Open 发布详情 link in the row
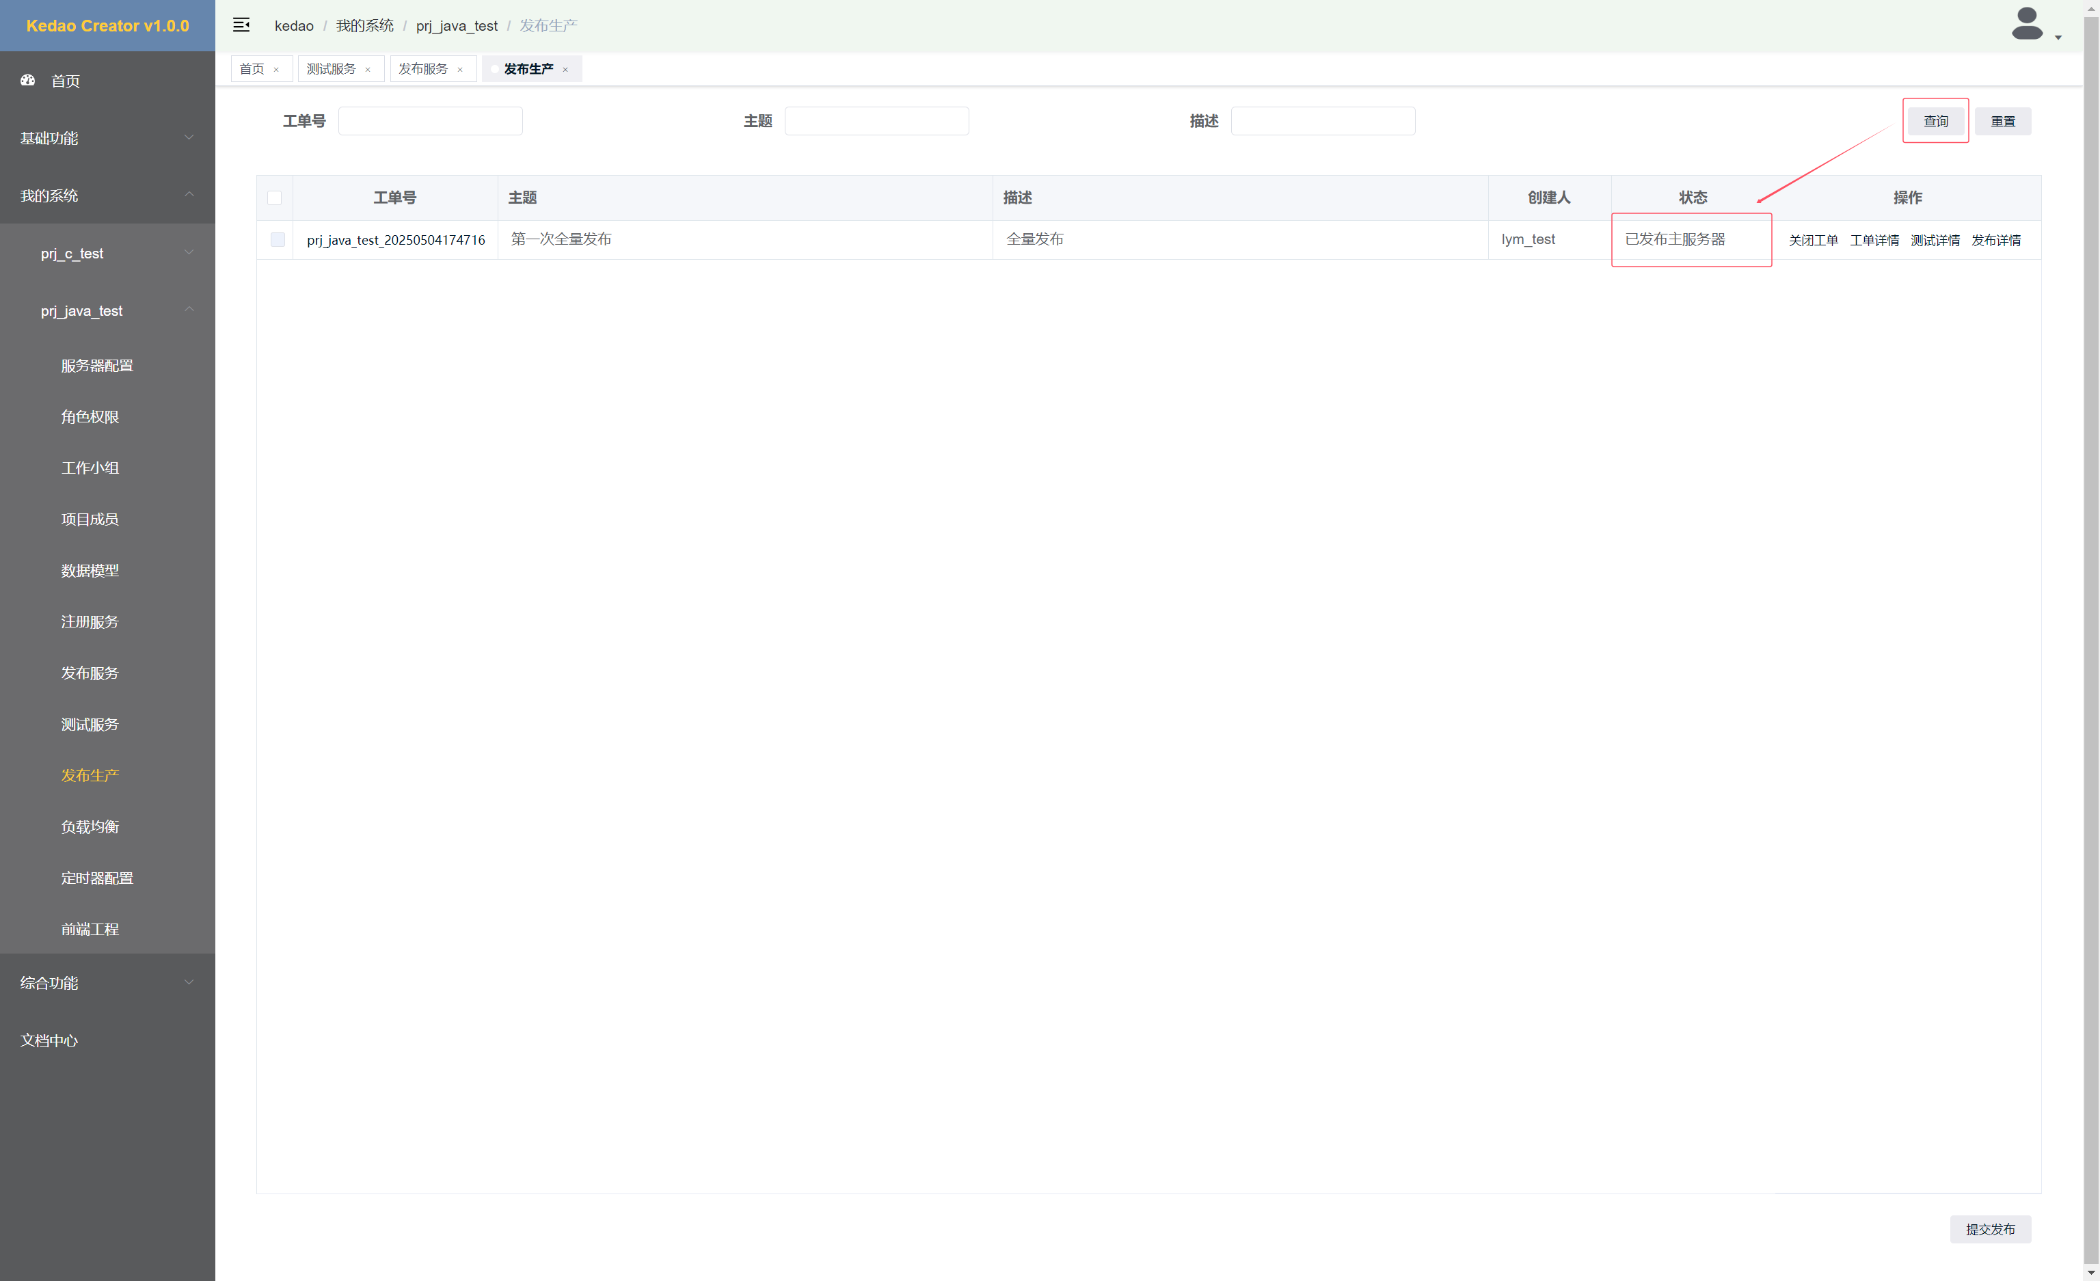The width and height of the screenshot is (2100, 1281). point(1995,241)
